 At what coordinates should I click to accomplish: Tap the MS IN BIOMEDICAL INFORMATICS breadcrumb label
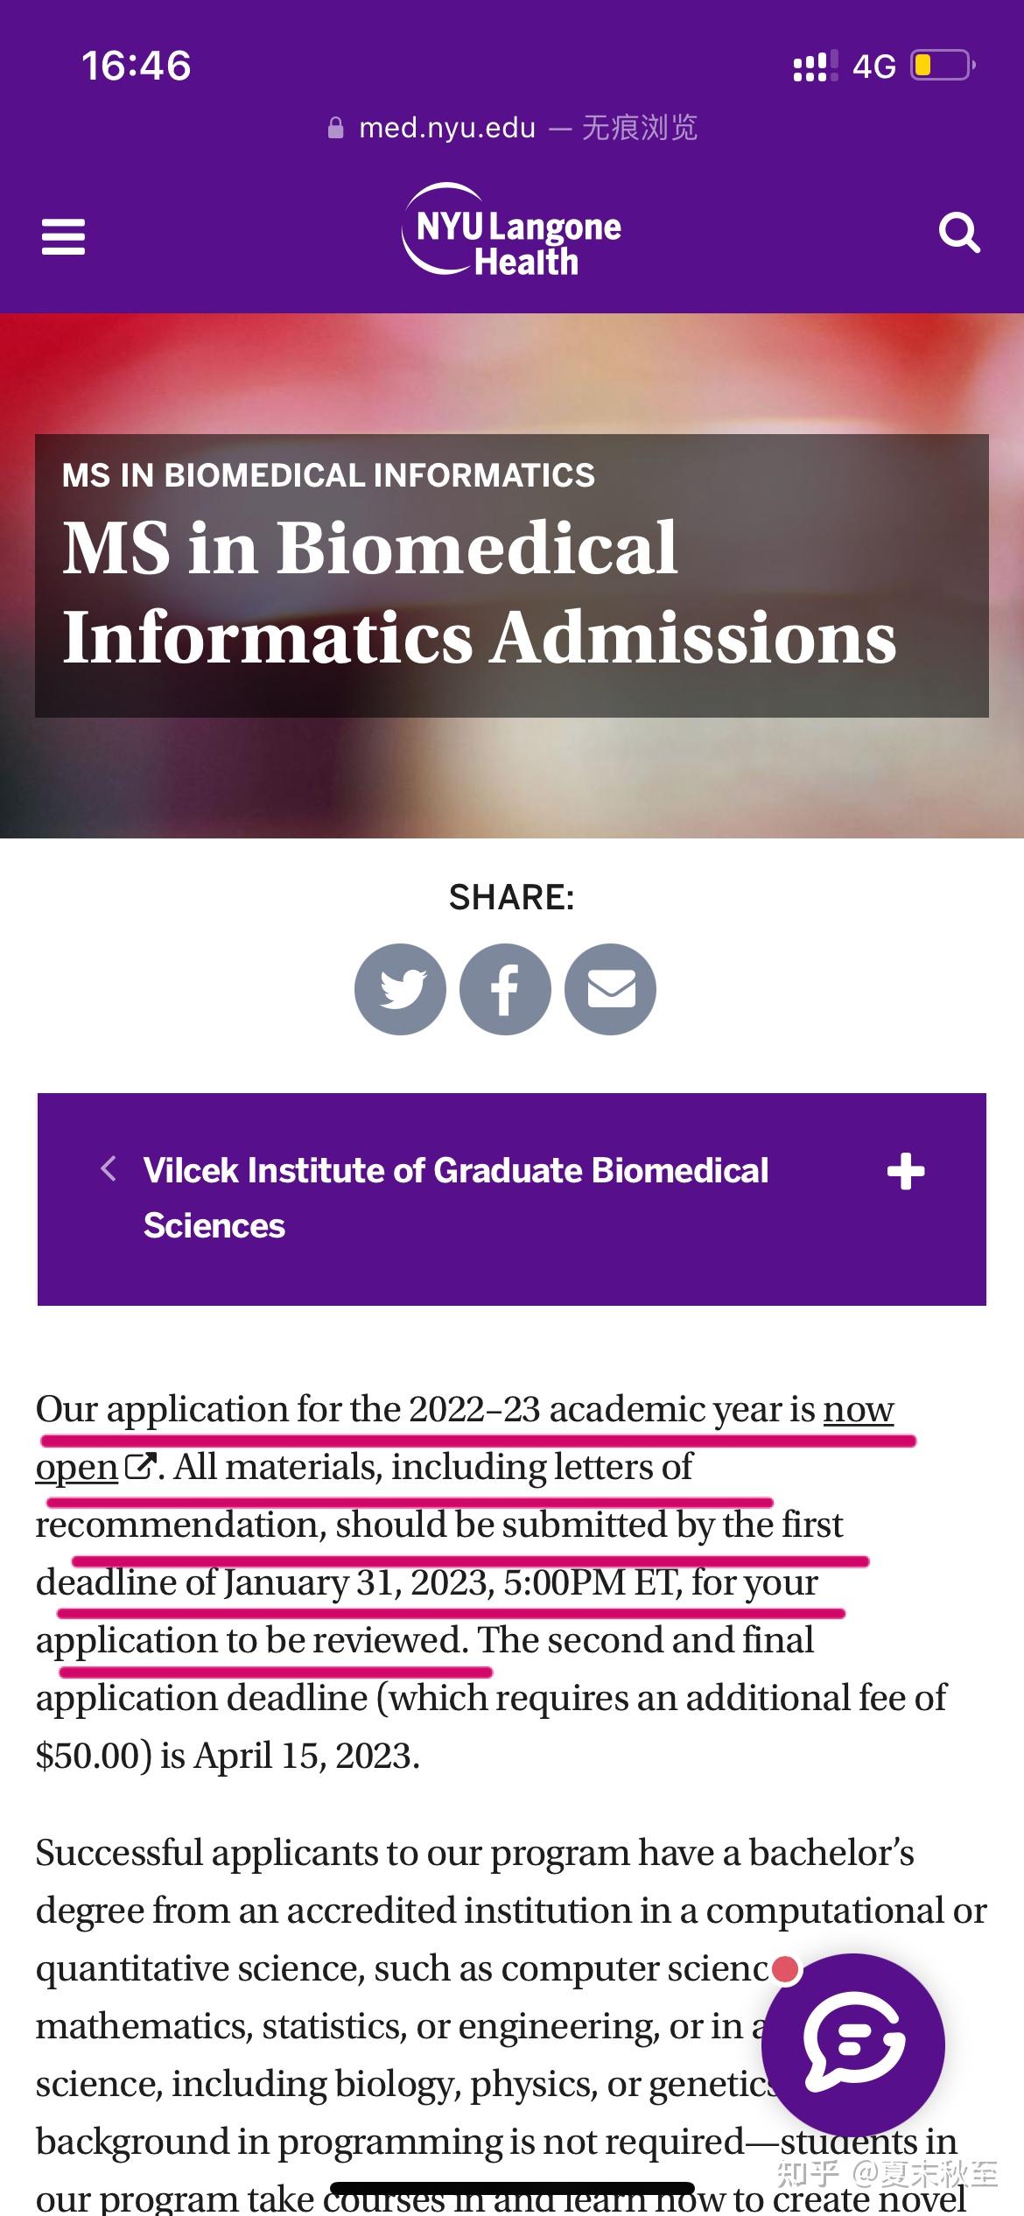328,475
